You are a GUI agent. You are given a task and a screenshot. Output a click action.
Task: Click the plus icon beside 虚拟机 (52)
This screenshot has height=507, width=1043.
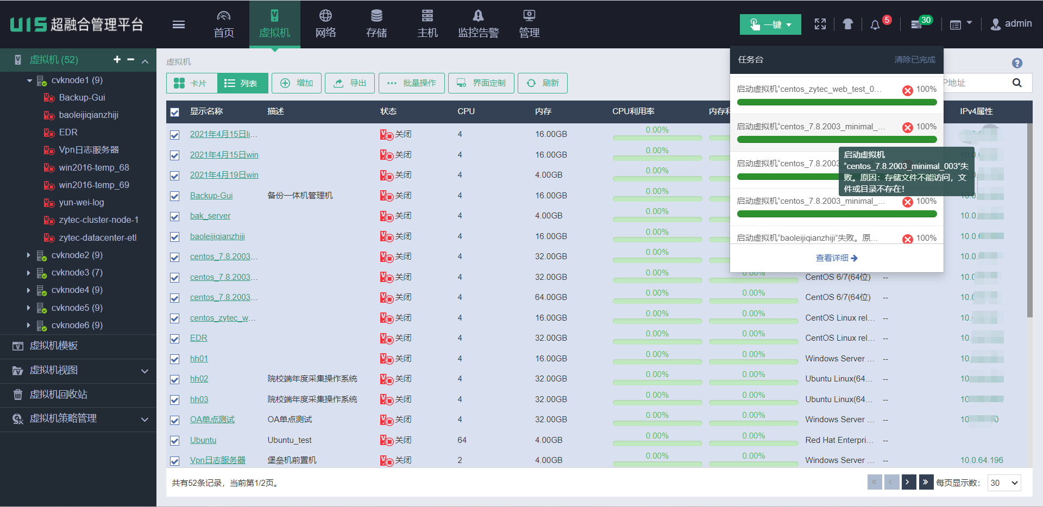117,60
